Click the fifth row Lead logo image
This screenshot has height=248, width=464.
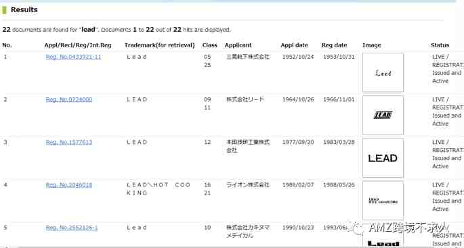point(383,237)
